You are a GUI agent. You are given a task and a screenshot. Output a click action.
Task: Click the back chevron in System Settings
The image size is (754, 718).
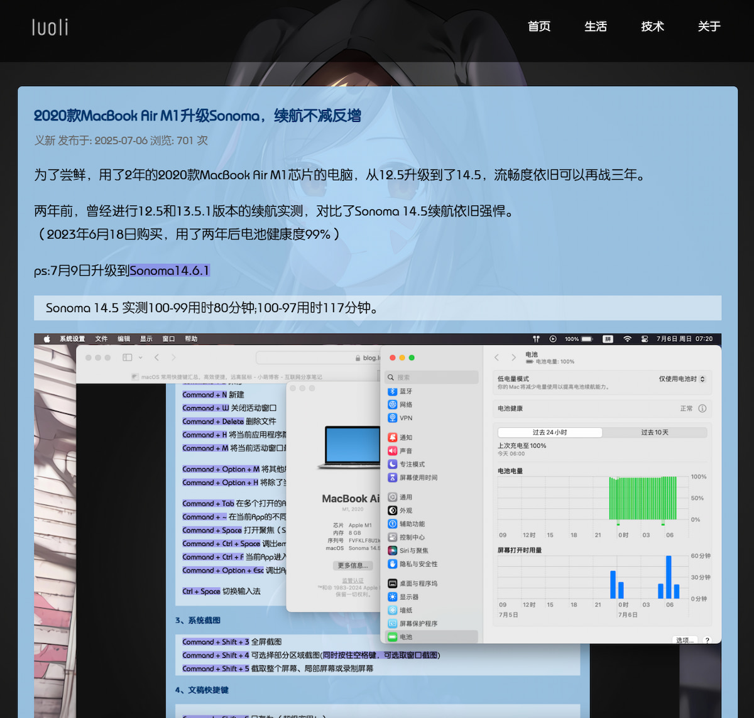[x=496, y=357]
